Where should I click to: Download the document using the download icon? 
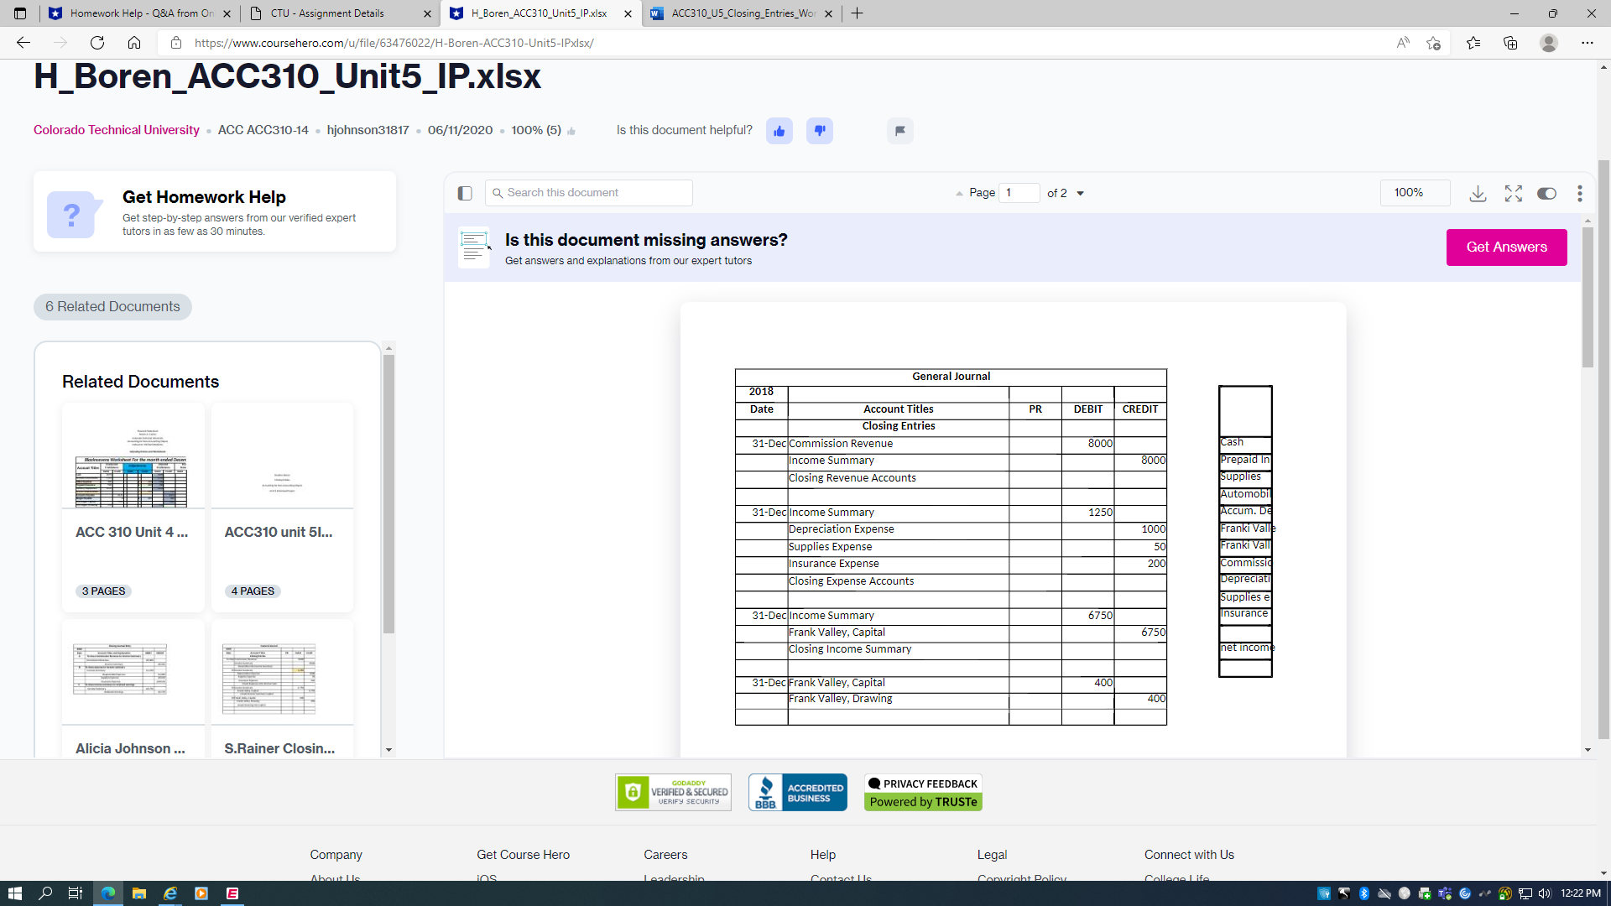1478,194
